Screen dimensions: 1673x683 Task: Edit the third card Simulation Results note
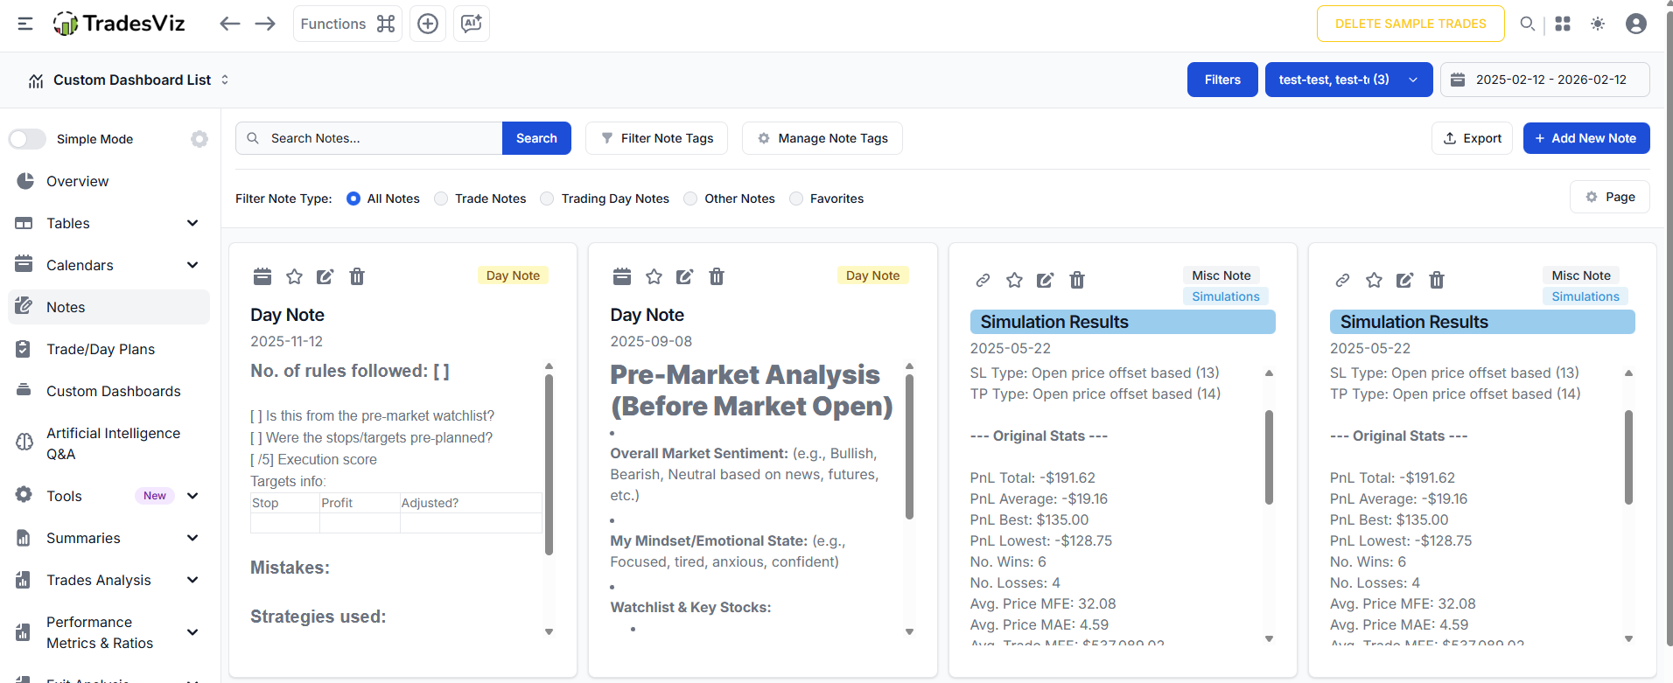click(1046, 280)
